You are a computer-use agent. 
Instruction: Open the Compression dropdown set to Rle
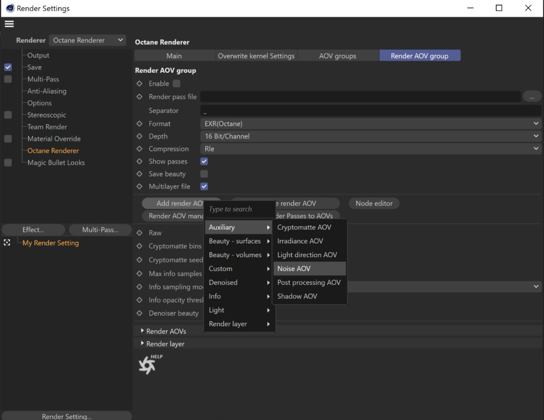(371, 149)
